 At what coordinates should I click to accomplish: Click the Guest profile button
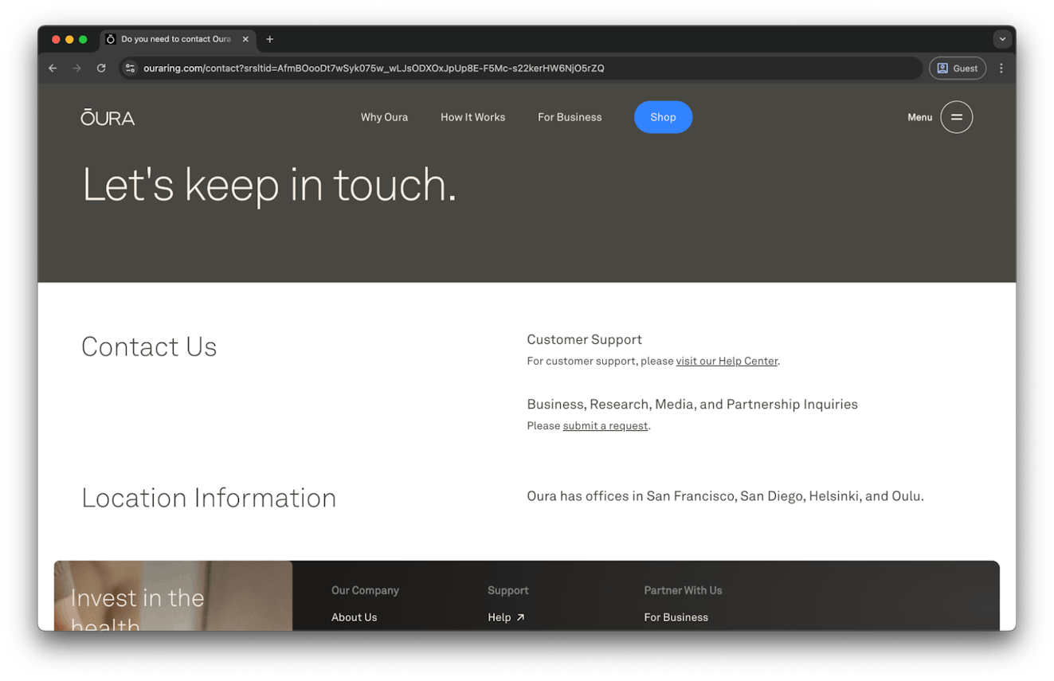click(958, 68)
